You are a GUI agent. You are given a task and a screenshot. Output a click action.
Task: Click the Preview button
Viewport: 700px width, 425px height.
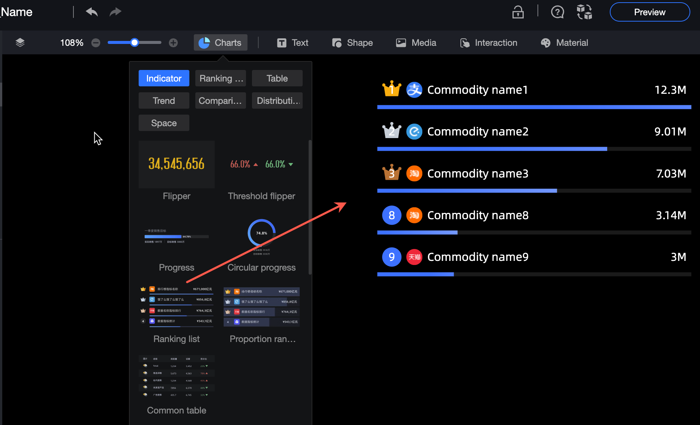point(650,12)
